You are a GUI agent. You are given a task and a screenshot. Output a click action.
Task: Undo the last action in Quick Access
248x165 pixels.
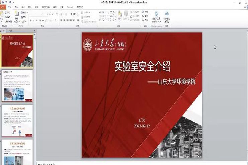pyautogui.click(x=7, y=2)
